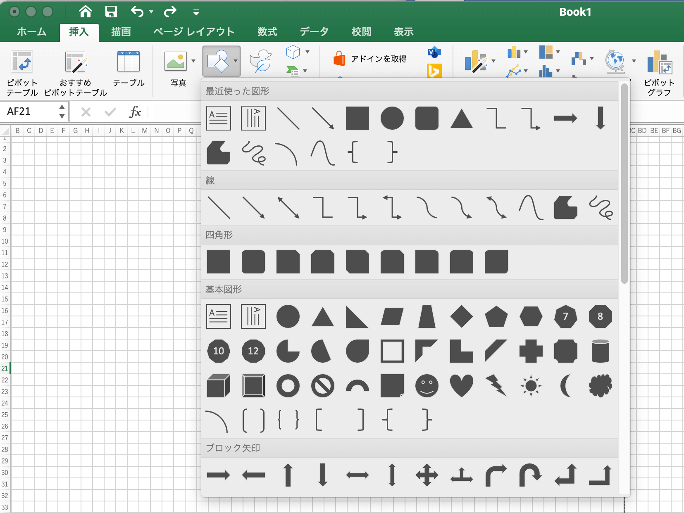Open おすすめピボットテーブル
Image resolution: width=684 pixels, height=513 pixels.
click(x=76, y=74)
